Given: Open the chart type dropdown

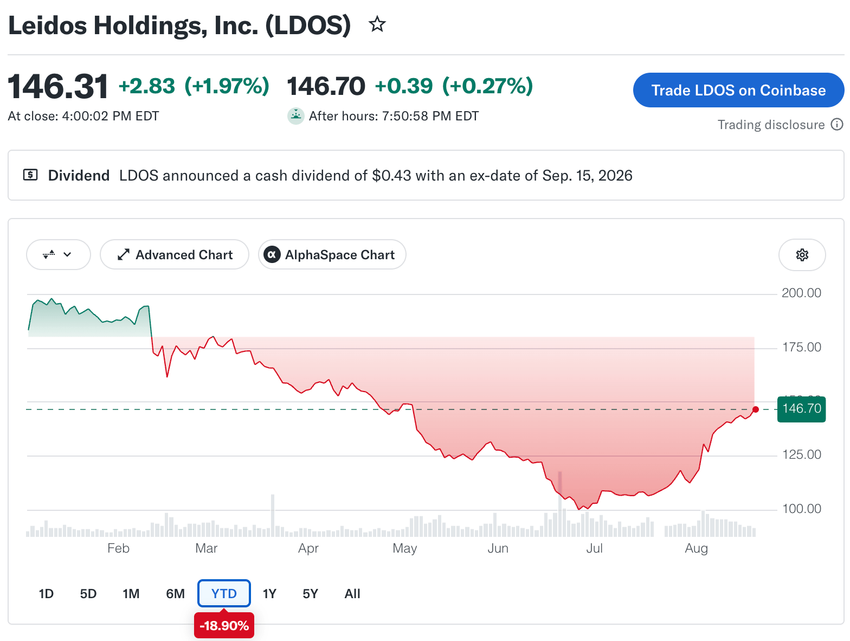Looking at the screenshot, I should pos(59,254).
